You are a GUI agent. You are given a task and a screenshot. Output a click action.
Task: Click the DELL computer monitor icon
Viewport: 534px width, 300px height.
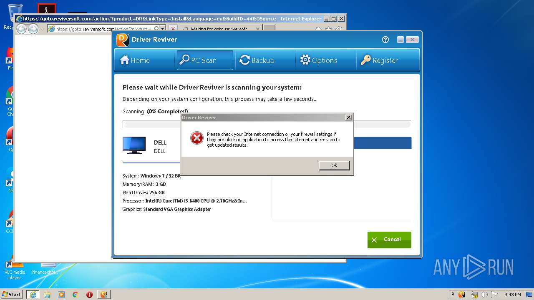(x=134, y=145)
